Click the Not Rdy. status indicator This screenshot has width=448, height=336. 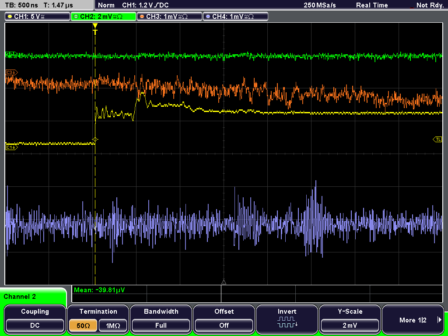pos(430,5)
